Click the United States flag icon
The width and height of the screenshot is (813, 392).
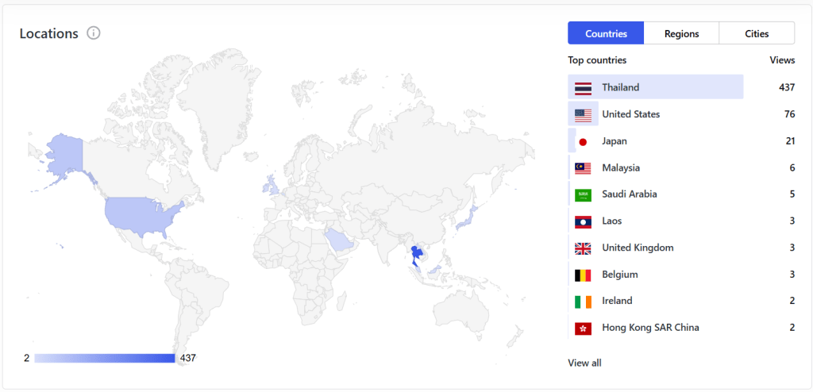coord(583,115)
